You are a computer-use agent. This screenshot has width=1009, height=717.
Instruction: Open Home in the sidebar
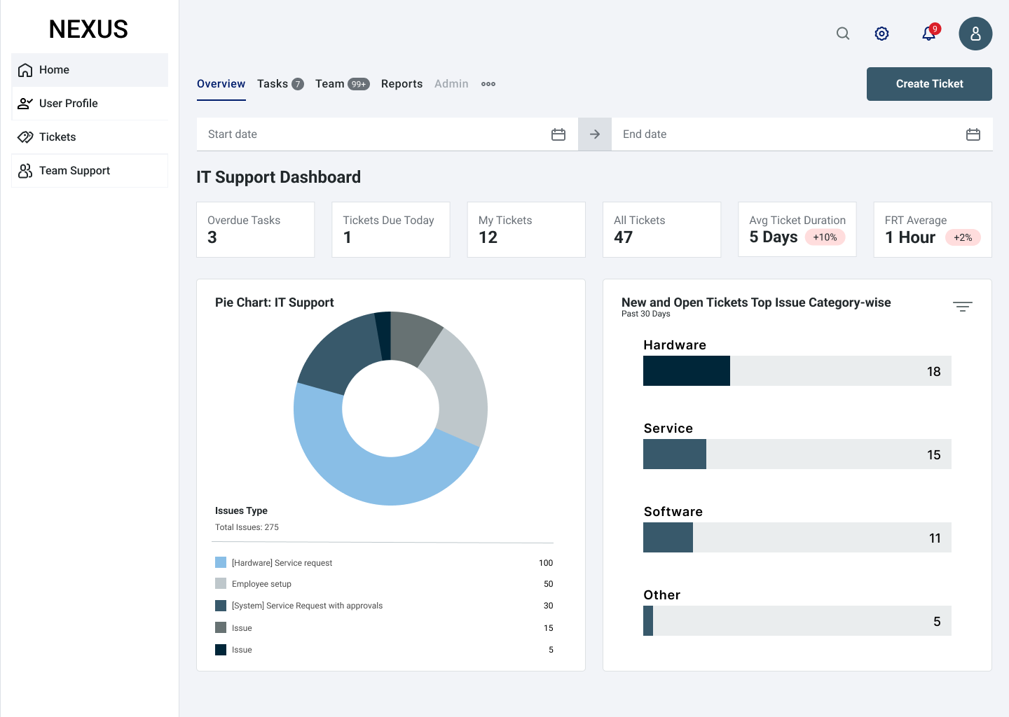(90, 70)
